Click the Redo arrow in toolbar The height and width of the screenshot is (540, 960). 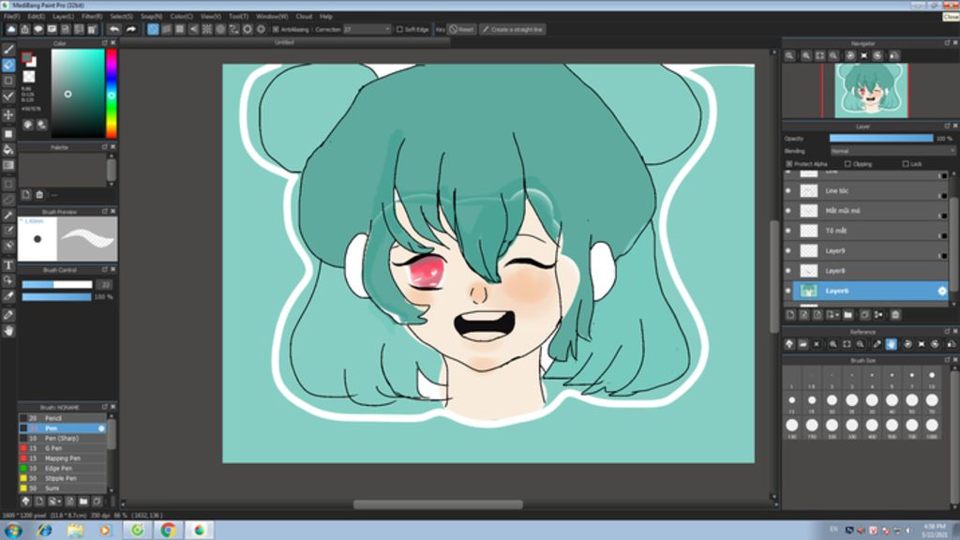[130, 29]
